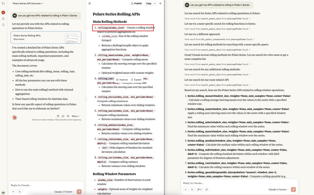This screenshot has width=314, height=195.
Task: Open the chats history icon in sidebar
Action: (x=3, y=25)
